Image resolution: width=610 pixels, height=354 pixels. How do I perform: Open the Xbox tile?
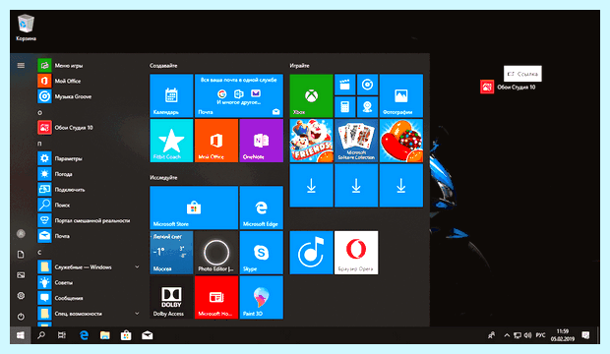click(x=311, y=95)
